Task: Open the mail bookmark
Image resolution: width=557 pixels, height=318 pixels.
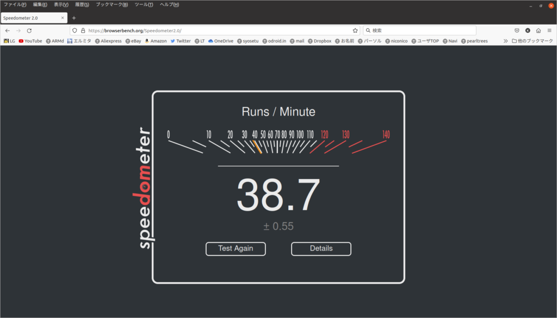Action: pos(297,41)
